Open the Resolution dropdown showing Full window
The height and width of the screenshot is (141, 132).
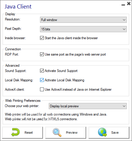pyautogui.click(x=83, y=20)
